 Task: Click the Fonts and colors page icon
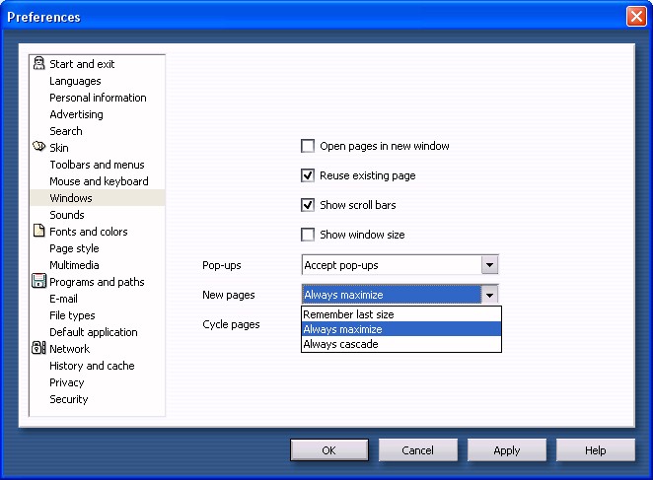coord(39,232)
